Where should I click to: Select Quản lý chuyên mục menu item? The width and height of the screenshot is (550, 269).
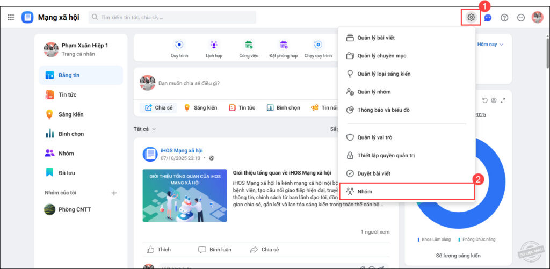coord(406,56)
